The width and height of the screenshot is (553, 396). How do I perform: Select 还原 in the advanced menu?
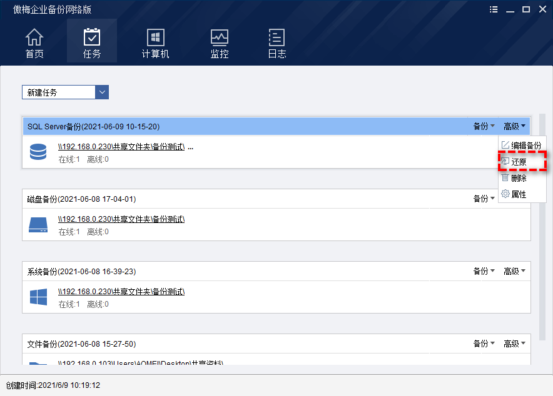coord(519,162)
